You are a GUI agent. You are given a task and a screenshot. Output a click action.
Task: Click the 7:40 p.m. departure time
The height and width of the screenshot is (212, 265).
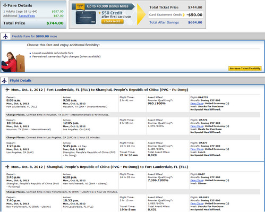pyautogui.click(x=13, y=200)
